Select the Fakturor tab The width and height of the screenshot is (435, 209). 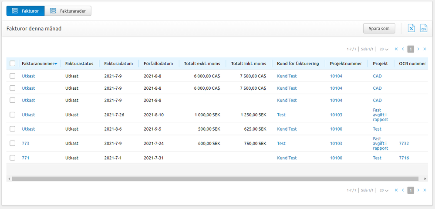tap(25, 11)
